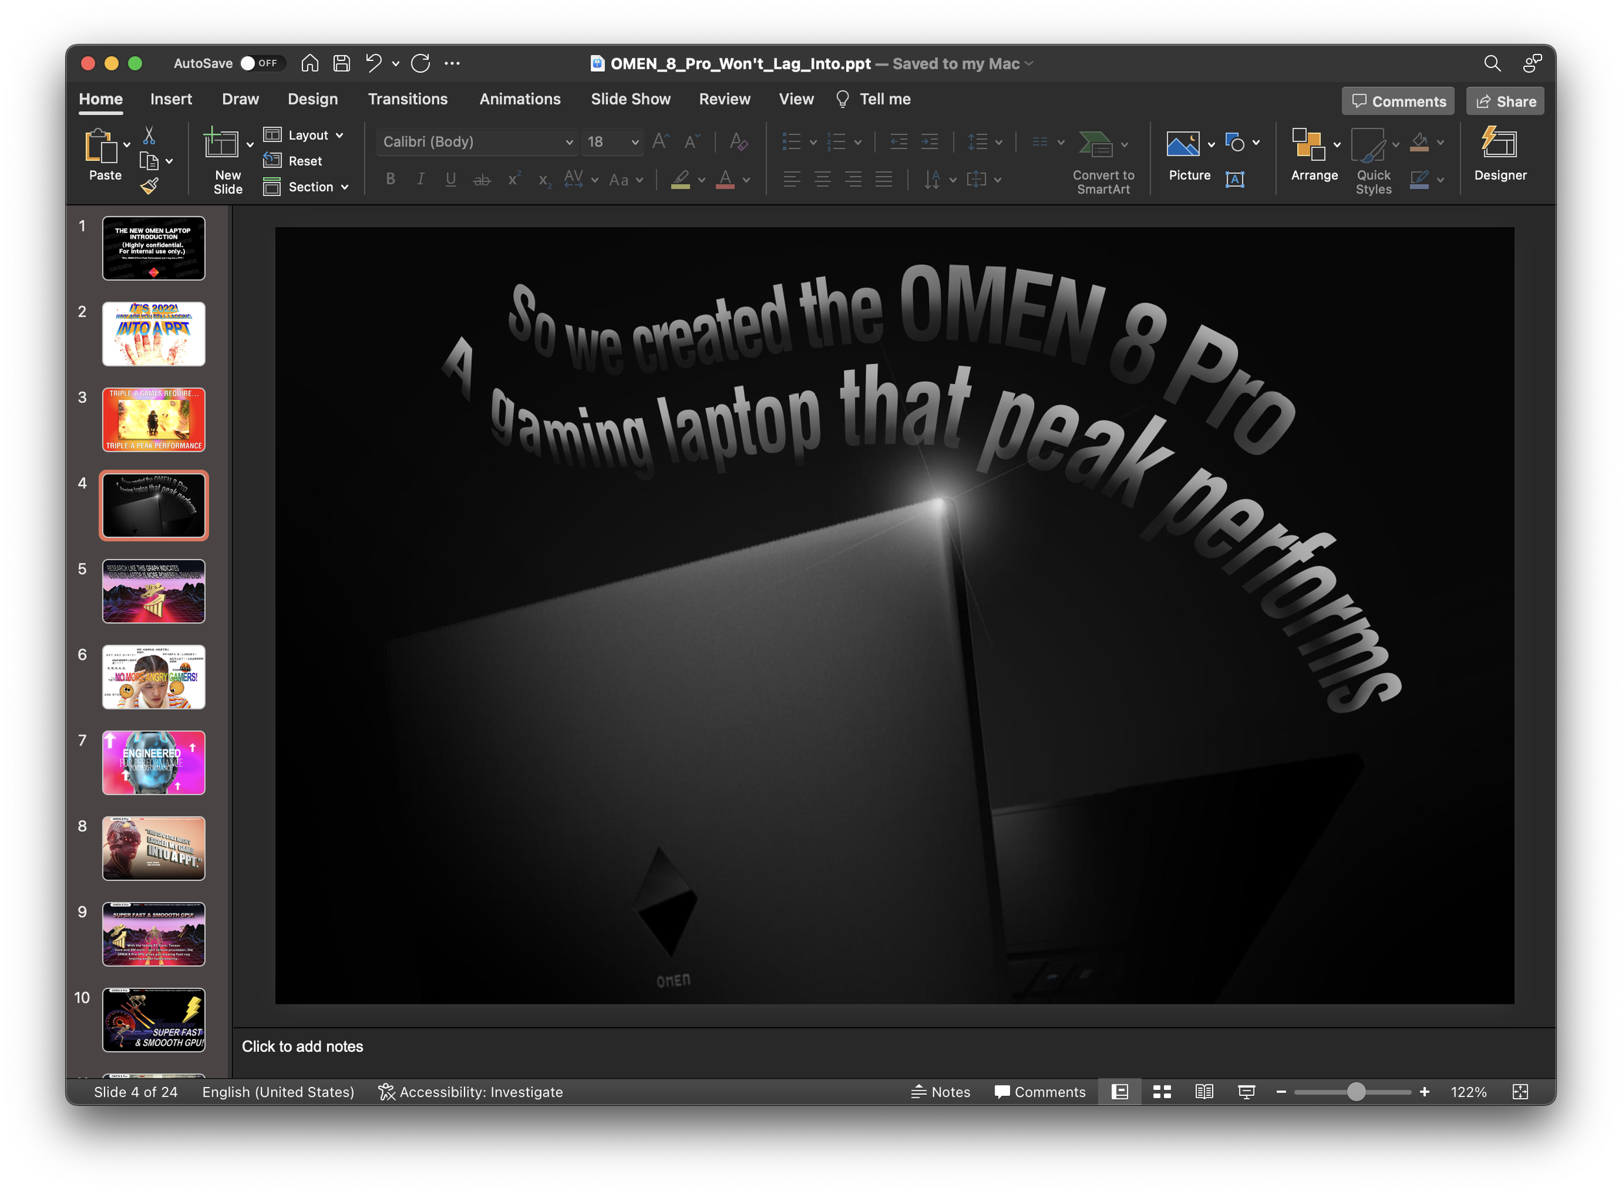The image size is (1622, 1192).
Task: Switch to the Animations tab
Action: 520,99
